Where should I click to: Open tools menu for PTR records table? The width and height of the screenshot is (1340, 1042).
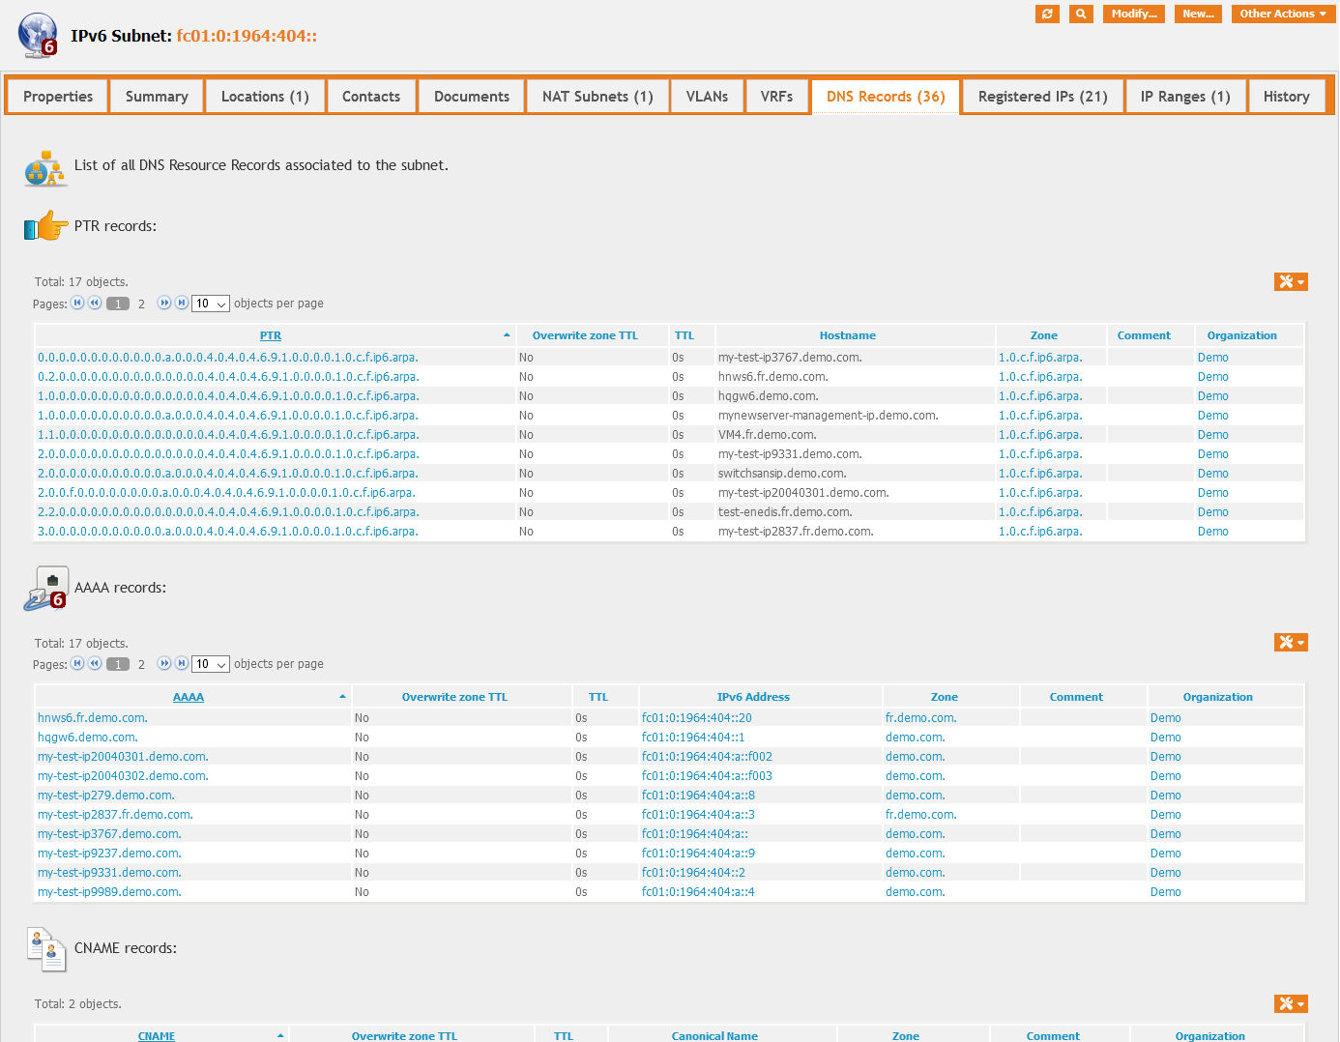[x=1291, y=281]
